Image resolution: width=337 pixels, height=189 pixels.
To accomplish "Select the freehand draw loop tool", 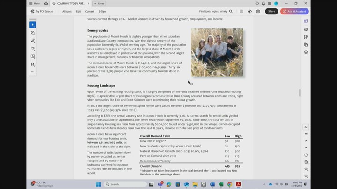I will point(33,49).
